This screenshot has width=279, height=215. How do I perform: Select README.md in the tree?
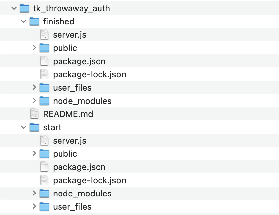(68, 114)
